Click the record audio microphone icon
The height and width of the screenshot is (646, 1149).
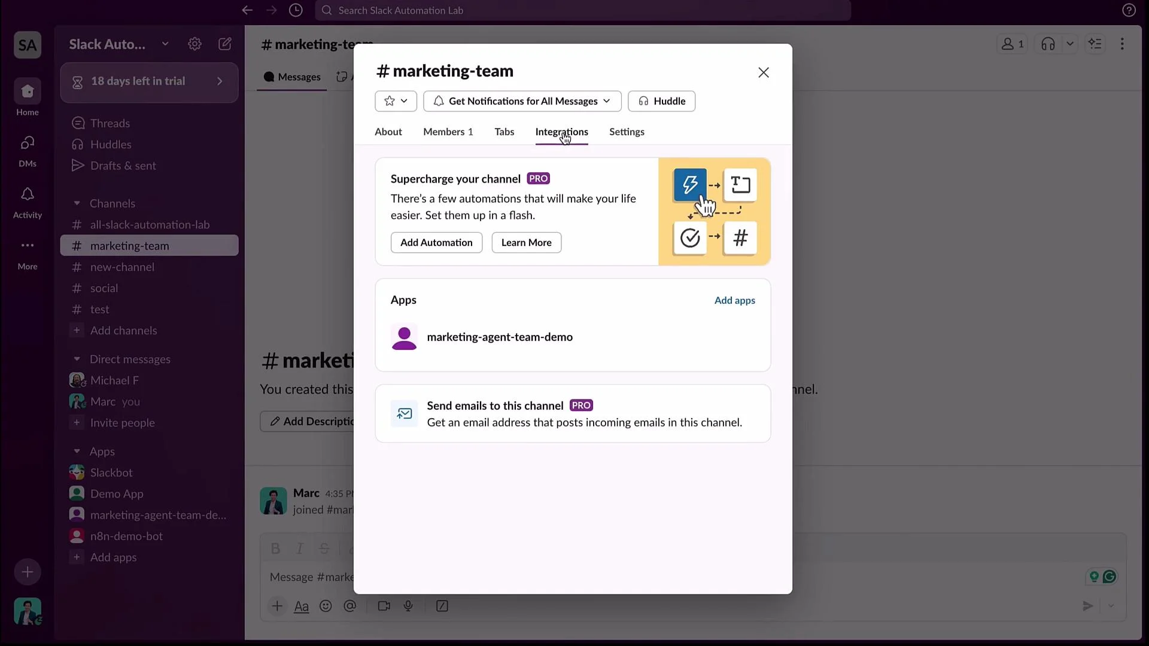click(408, 606)
